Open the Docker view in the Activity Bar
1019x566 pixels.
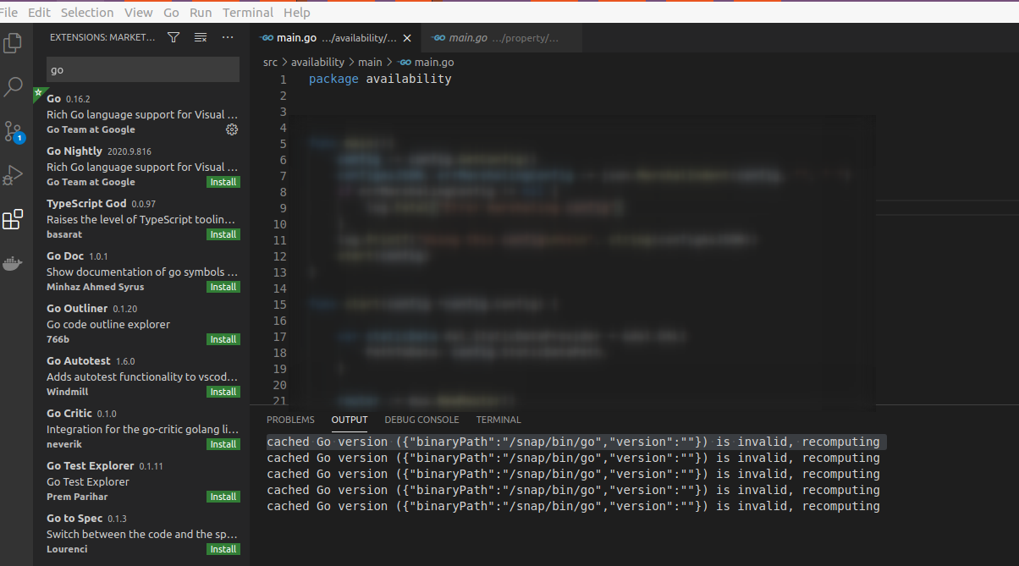click(13, 262)
